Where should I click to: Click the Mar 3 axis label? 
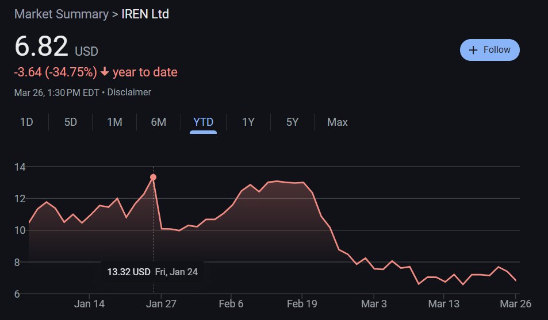(x=374, y=303)
